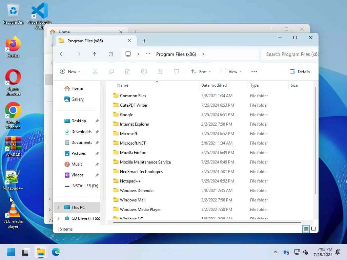This screenshot has height=260, width=347.
Task: Click the taskbar clock showing 7:05 PM
Action: (x=323, y=252)
